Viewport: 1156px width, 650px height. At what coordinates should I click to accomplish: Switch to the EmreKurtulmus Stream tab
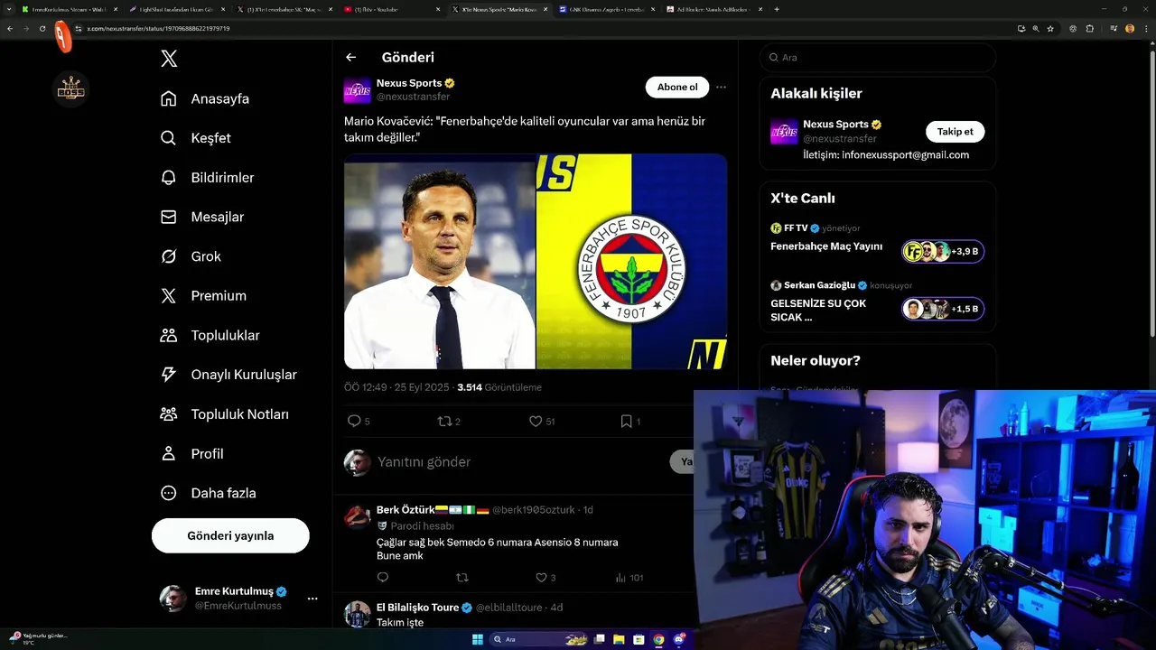(x=69, y=9)
